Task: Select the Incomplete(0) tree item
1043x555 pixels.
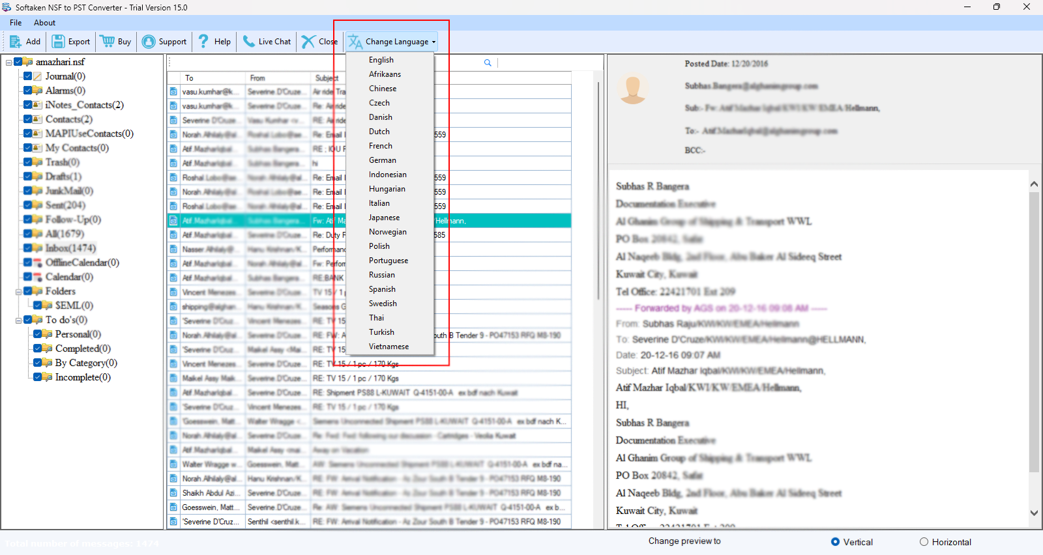Action: point(83,377)
